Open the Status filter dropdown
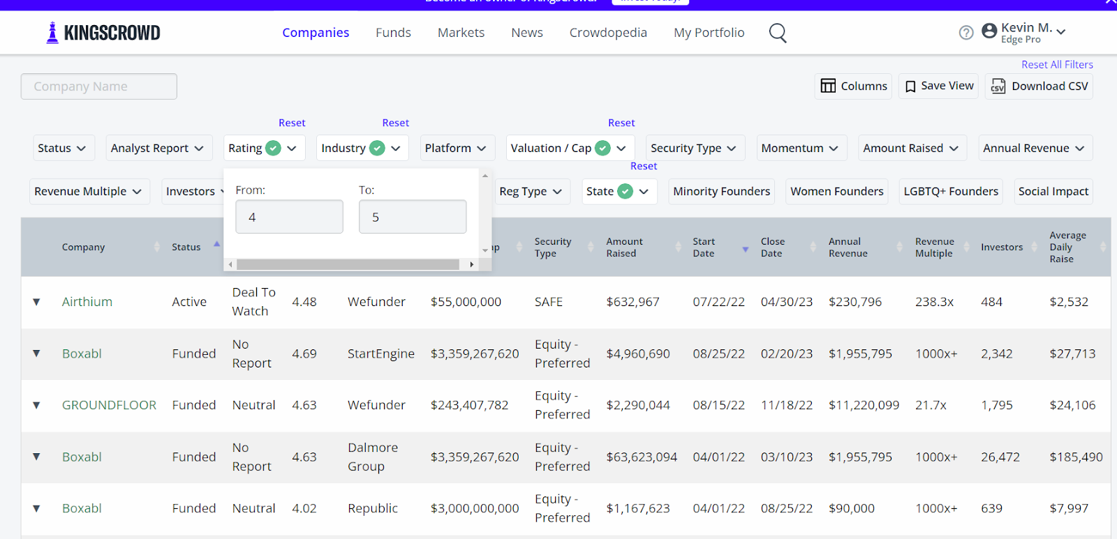This screenshot has width=1117, height=539. tap(64, 148)
